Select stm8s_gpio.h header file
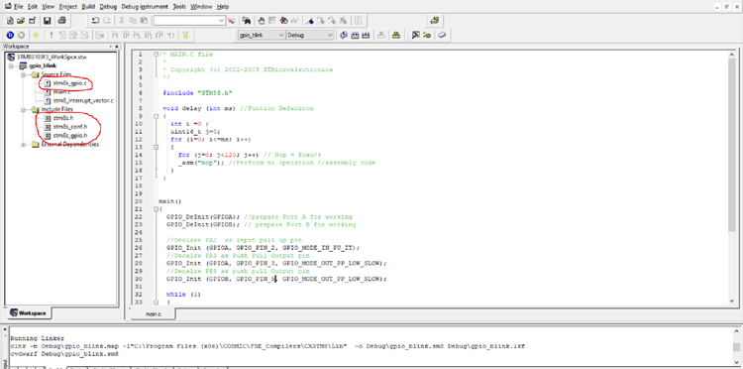The image size is (743, 369). click(70, 135)
